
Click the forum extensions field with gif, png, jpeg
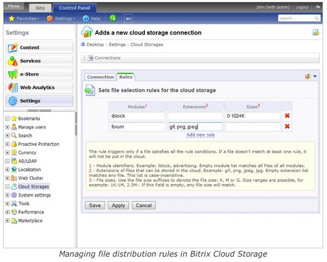[x=195, y=127]
